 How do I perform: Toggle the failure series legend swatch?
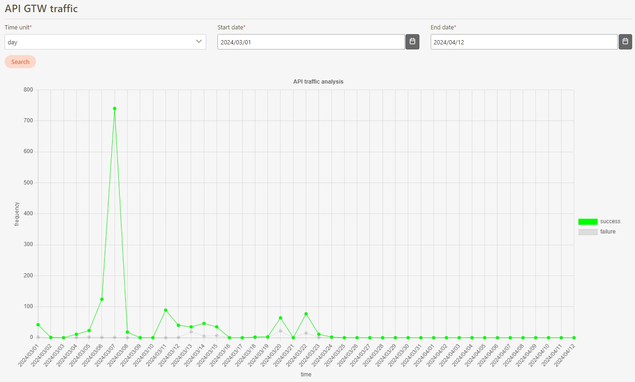588,232
